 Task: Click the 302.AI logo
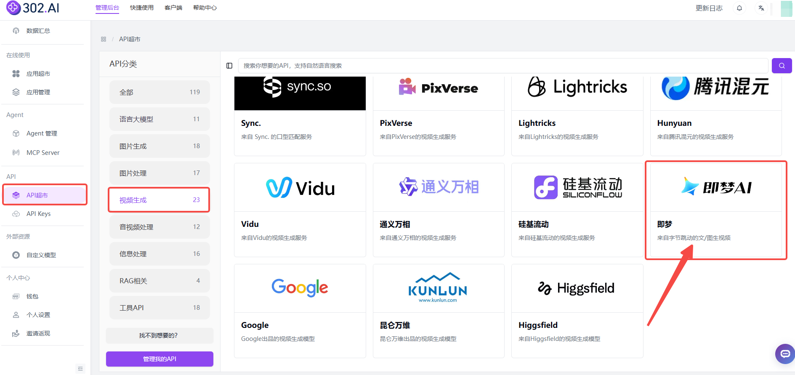32,8
